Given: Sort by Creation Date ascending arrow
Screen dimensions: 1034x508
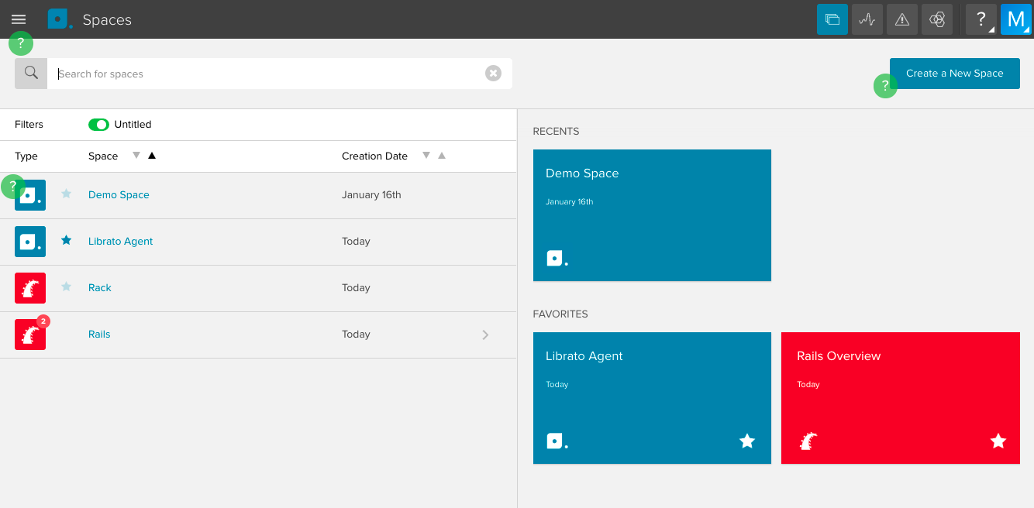Looking at the screenshot, I should pos(442,156).
